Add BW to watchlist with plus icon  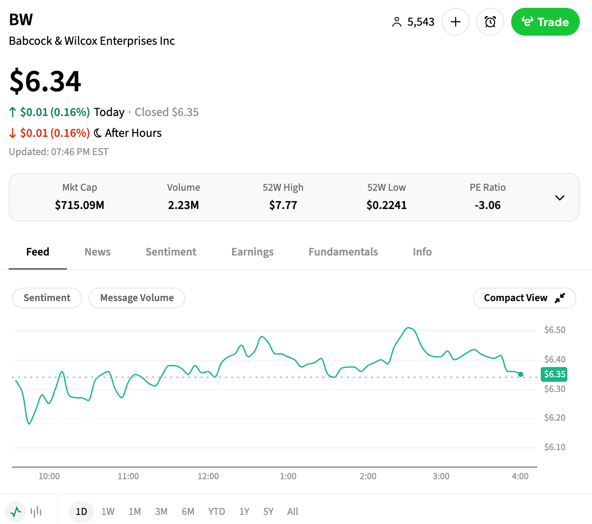tap(456, 22)
